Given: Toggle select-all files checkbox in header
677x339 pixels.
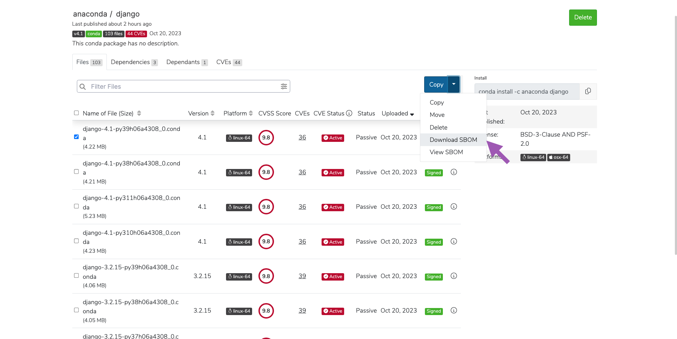Looking at the screenshot, I should 76,113.
